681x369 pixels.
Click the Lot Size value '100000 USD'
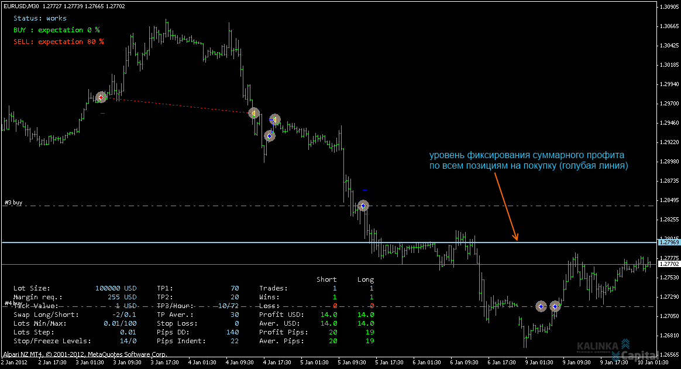click(x=116, y=288)
